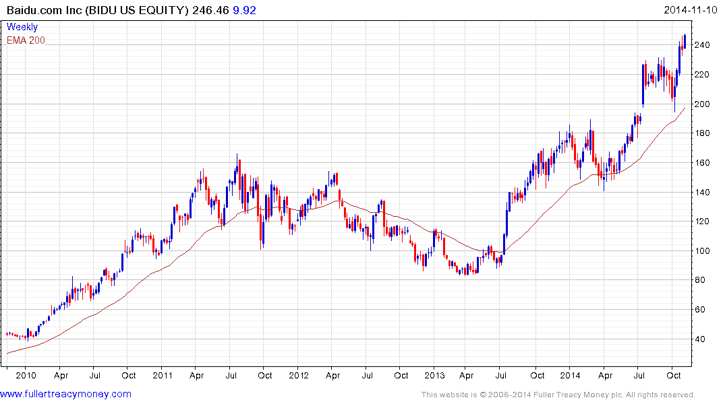The width and height of the screenshot is (725, 404).
Task: Click the Apr label following 2014
Action: pos(605,376)
